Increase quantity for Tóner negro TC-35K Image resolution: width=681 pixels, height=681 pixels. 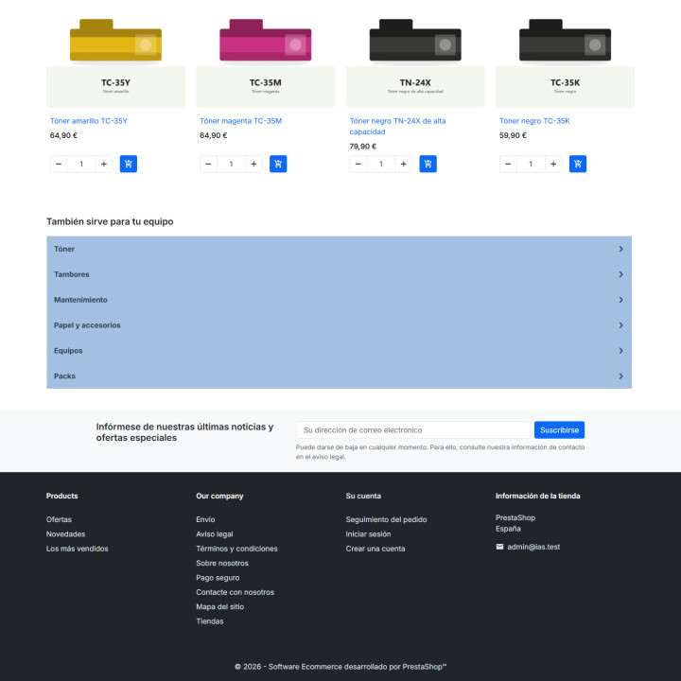553,164
